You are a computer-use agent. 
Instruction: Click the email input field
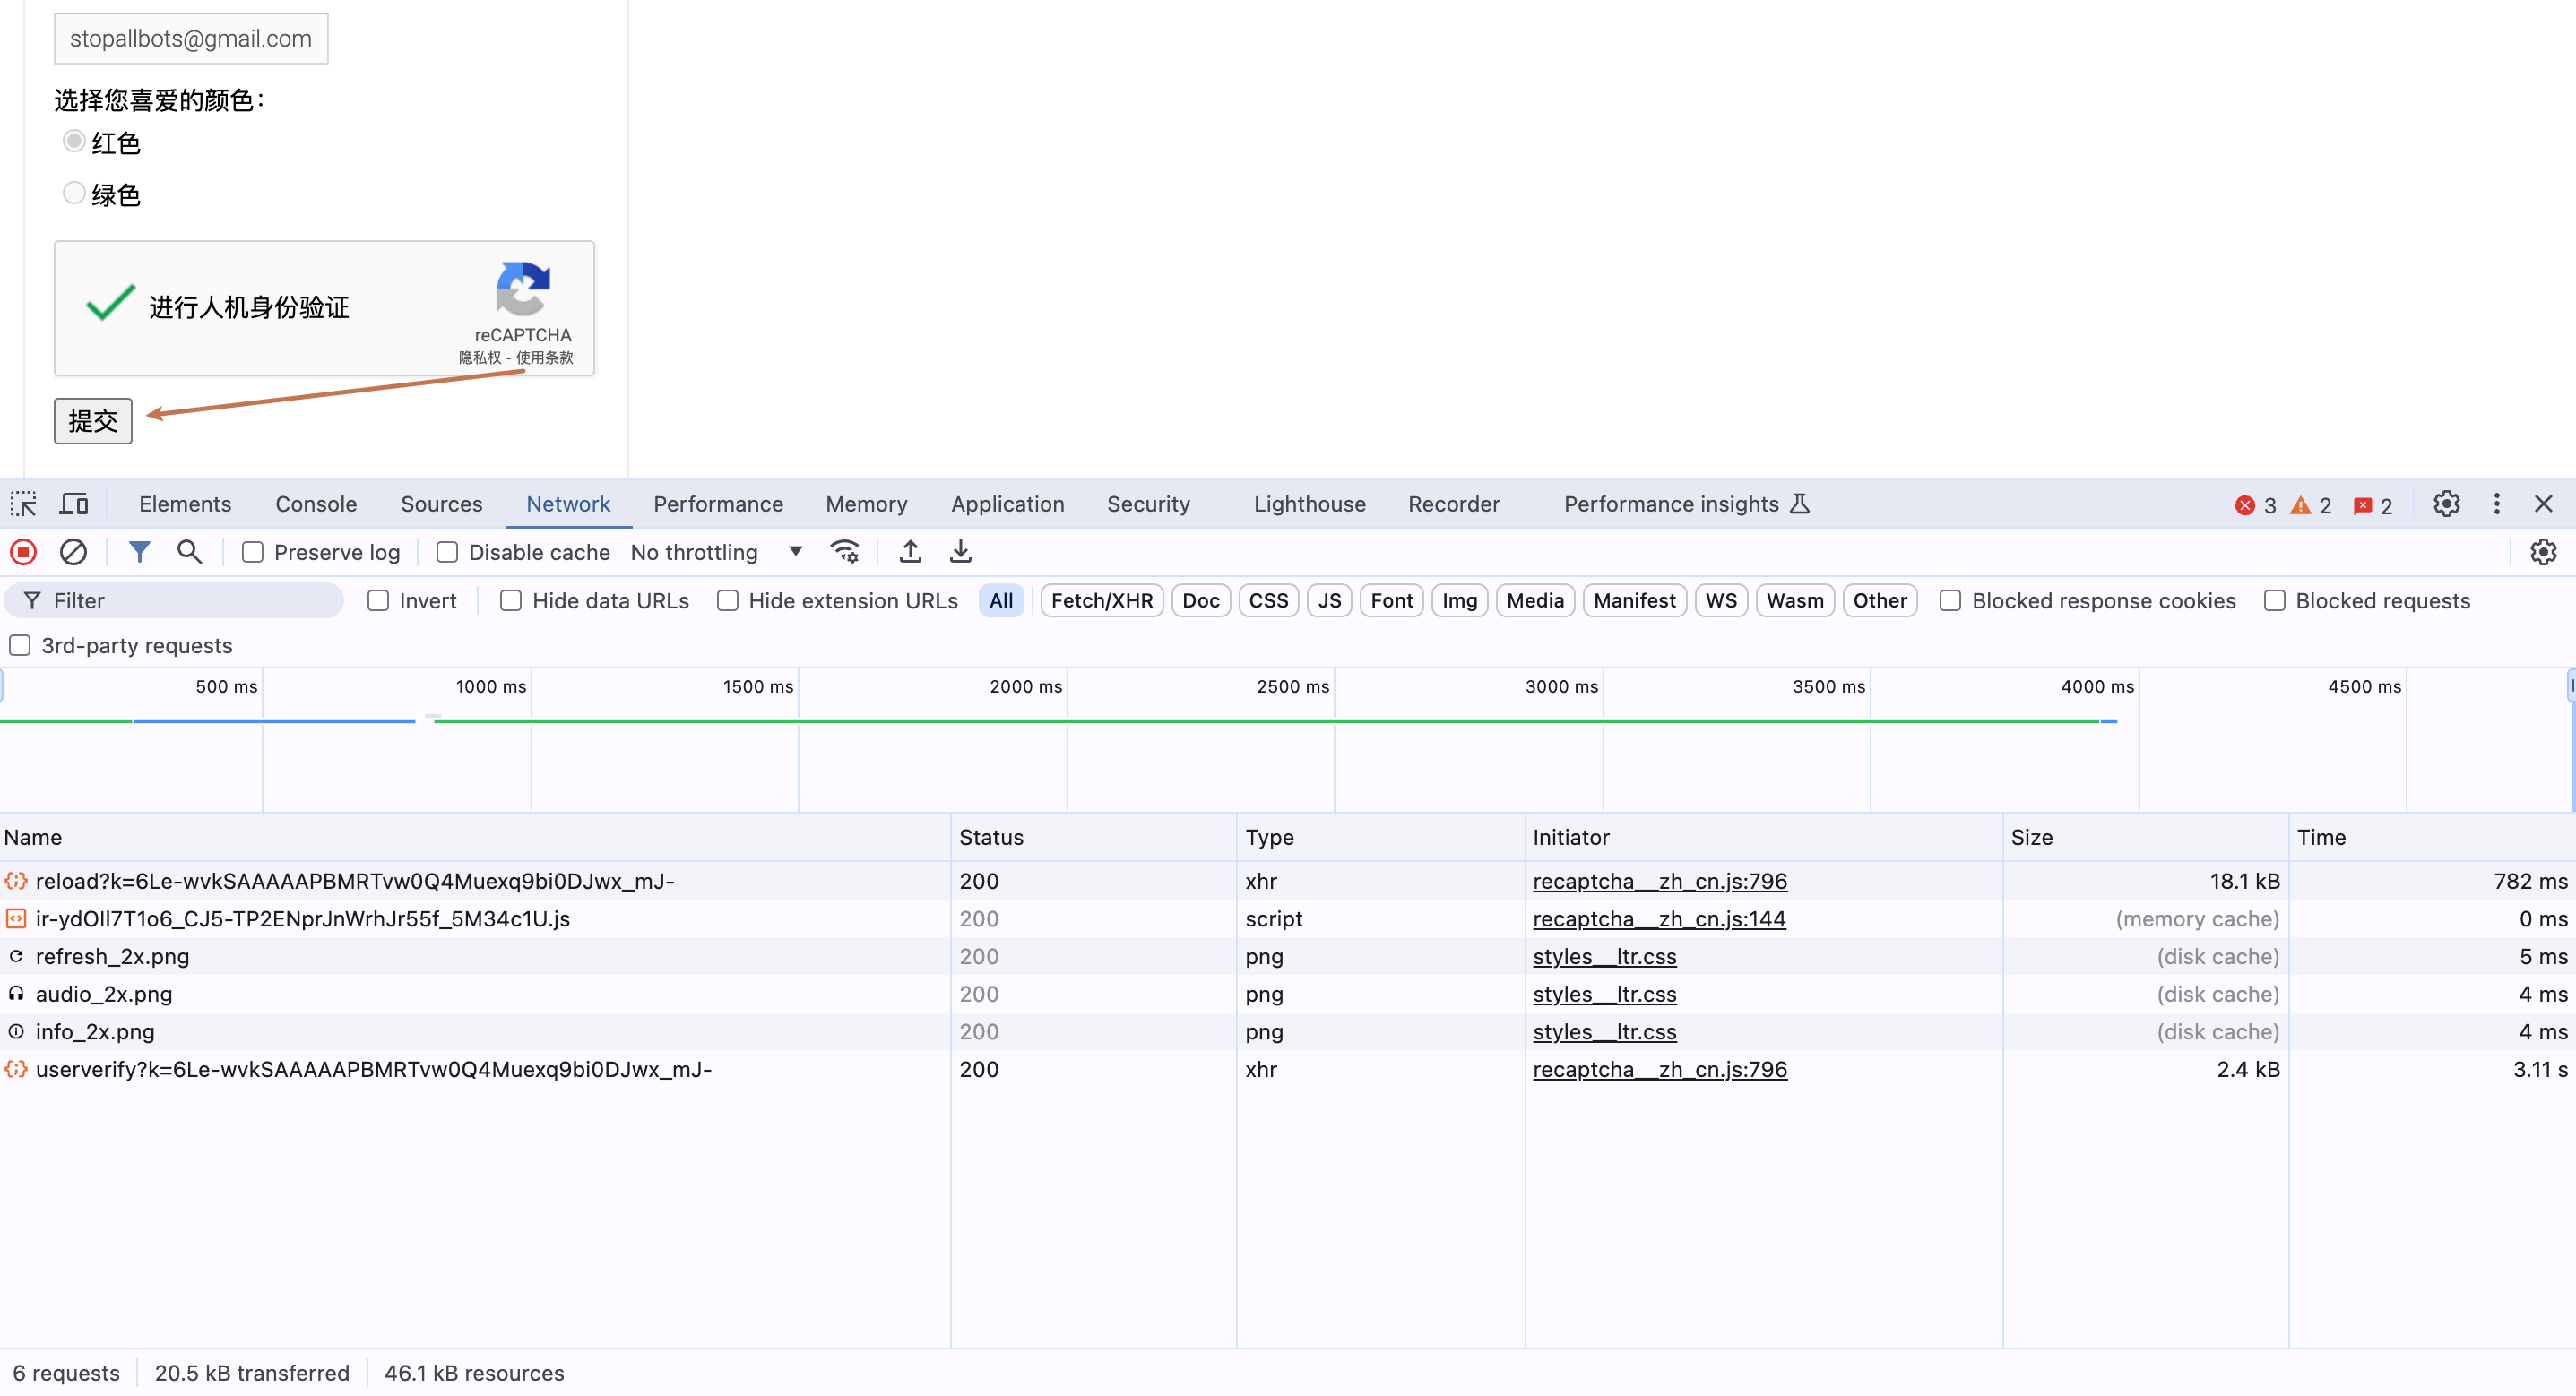191,39
